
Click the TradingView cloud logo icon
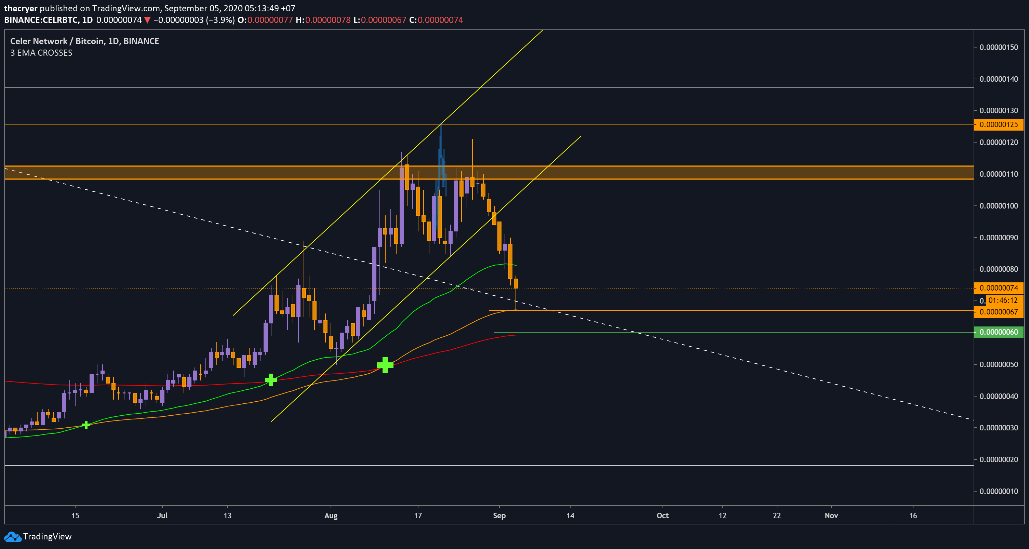coord(13,536)
